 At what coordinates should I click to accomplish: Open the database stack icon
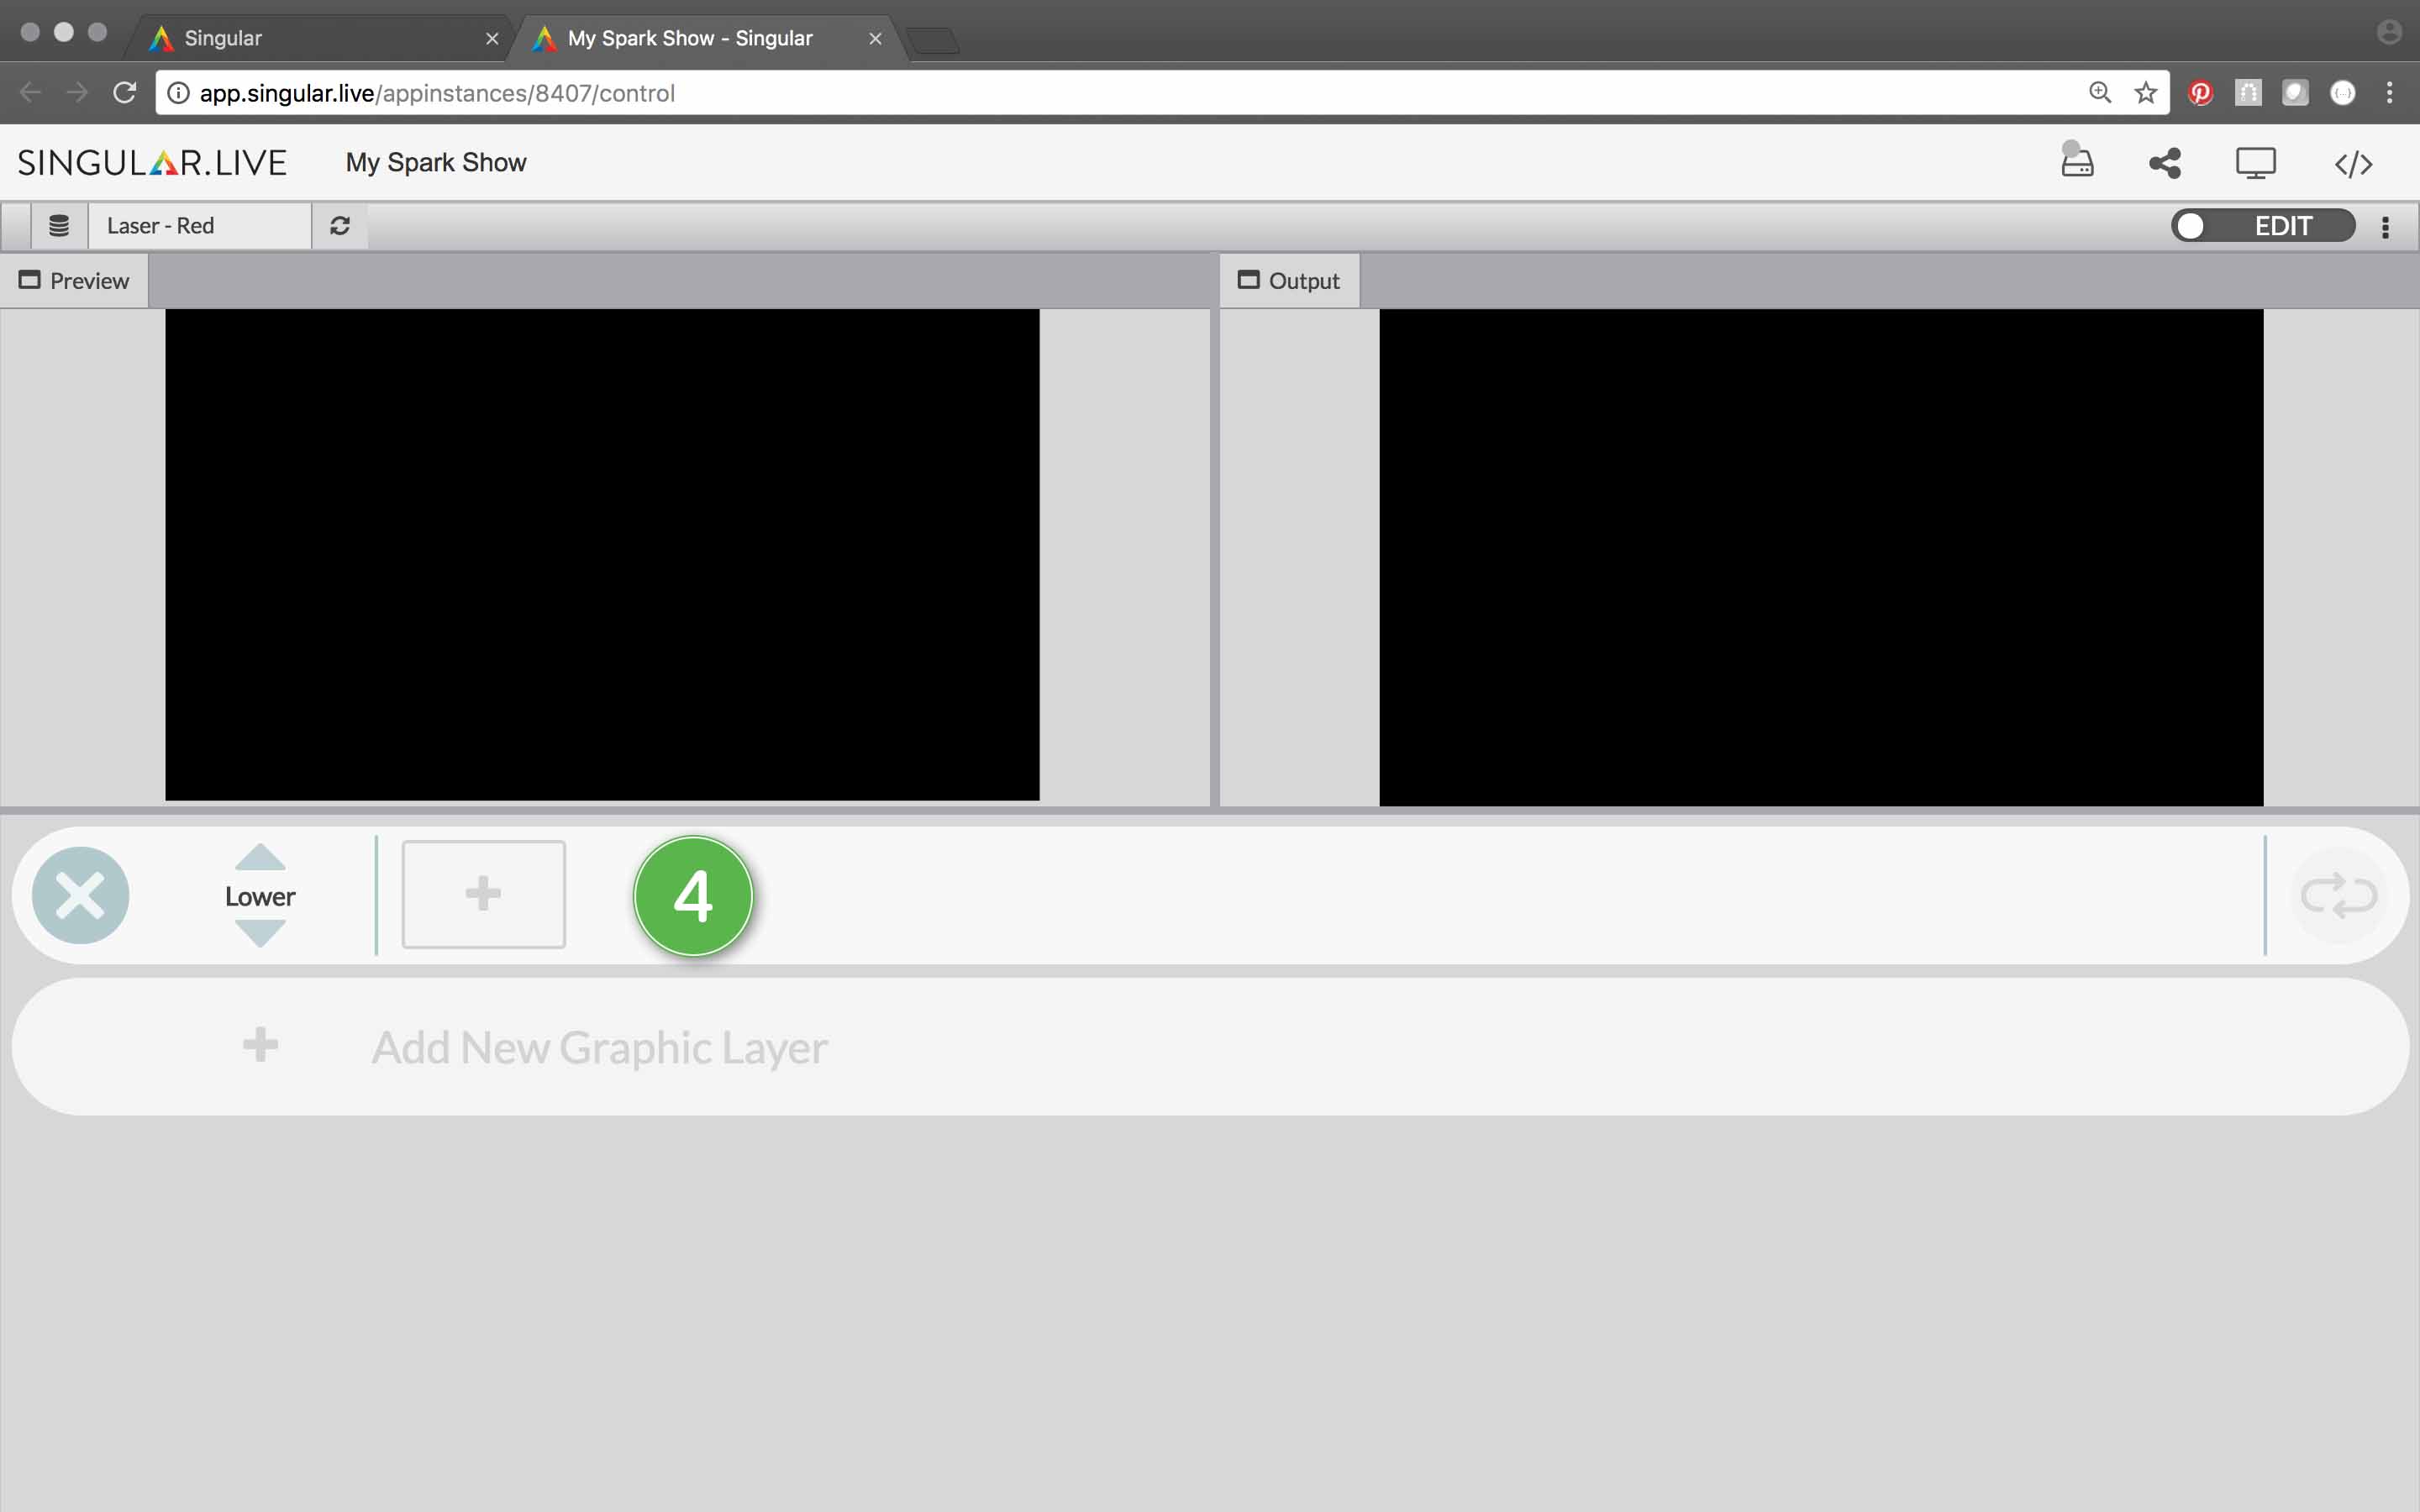pos(59,226)
